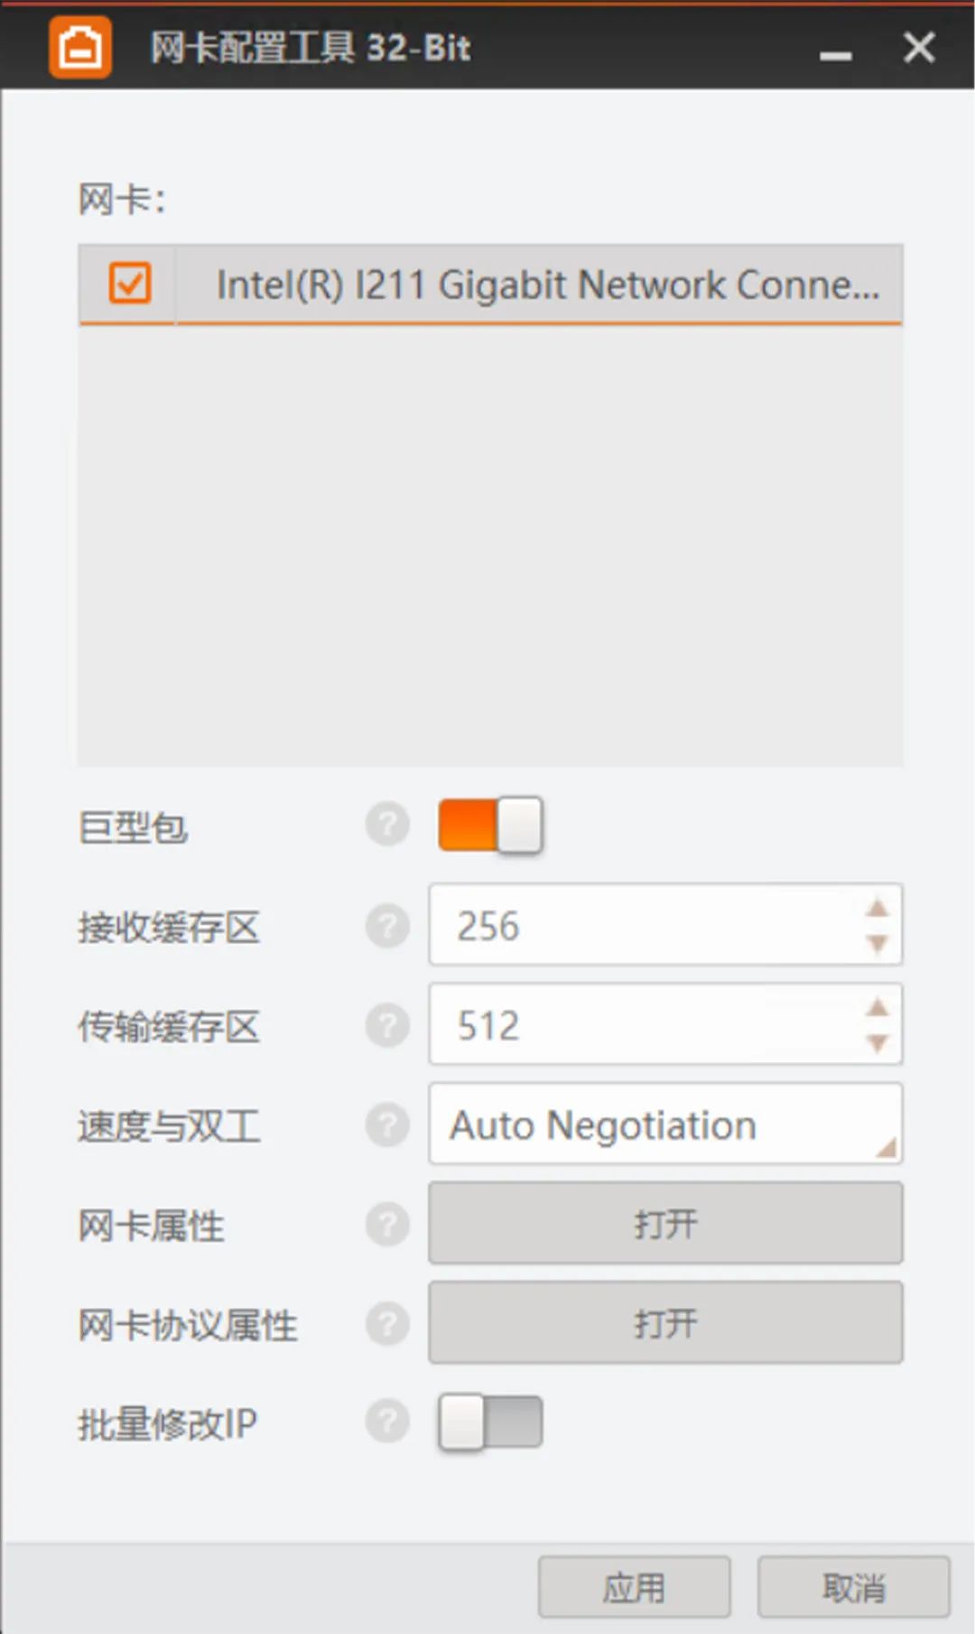Click the orange app logo icon
This screenshot has height=1634, width=975.
pos(80,47)
